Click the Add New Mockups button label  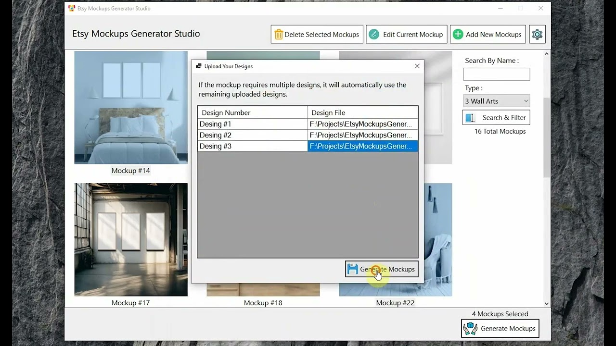point(493,35)
